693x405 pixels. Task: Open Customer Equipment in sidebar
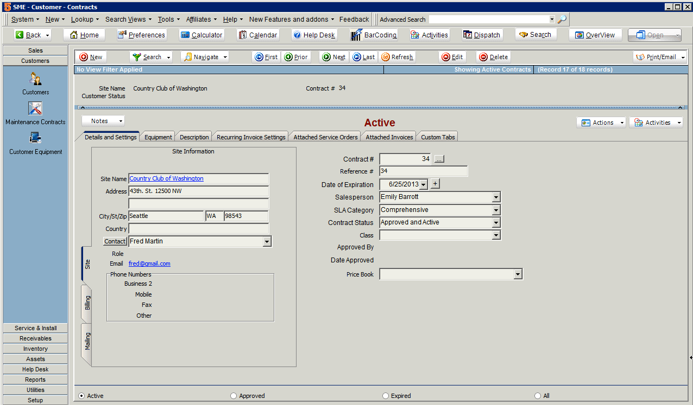35,142
